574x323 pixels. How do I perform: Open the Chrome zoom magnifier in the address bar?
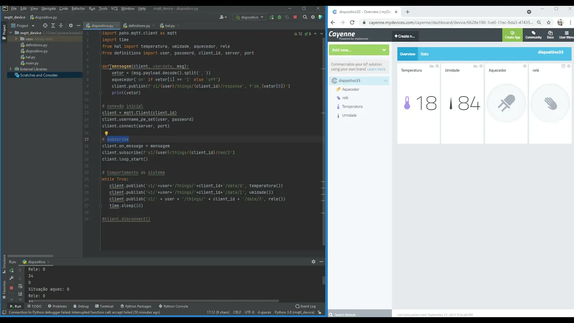pyautogui.click(x=539, y=22)
